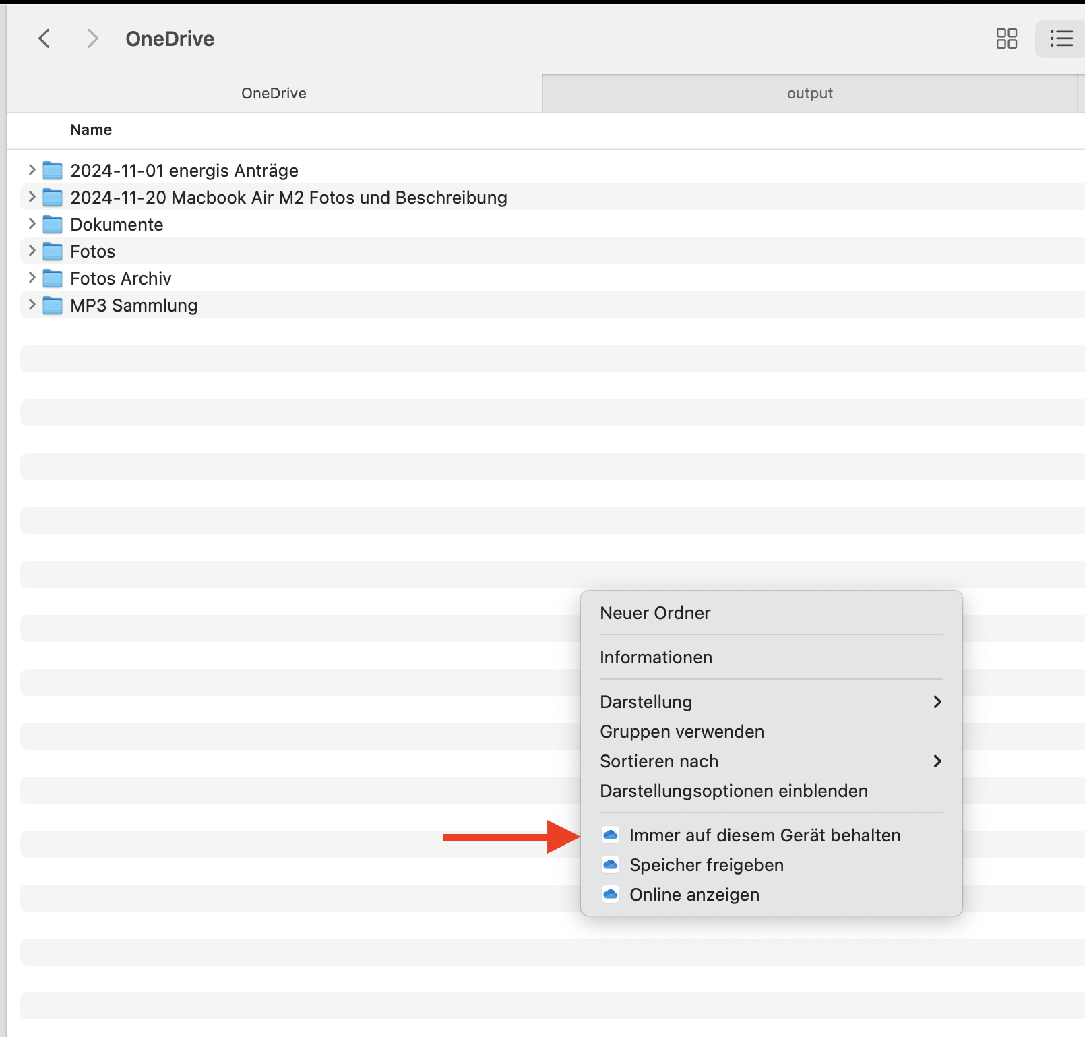
Task: Select the Dokumente row
Action: 553,224
